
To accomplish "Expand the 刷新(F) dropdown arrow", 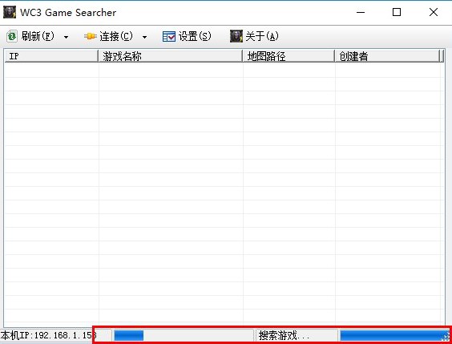I will (66, 37).
